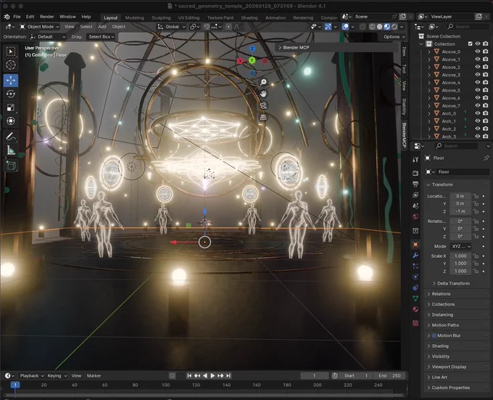
Task: Disable Alcove_5 in renders camera icon
Action: pos(486,90)
